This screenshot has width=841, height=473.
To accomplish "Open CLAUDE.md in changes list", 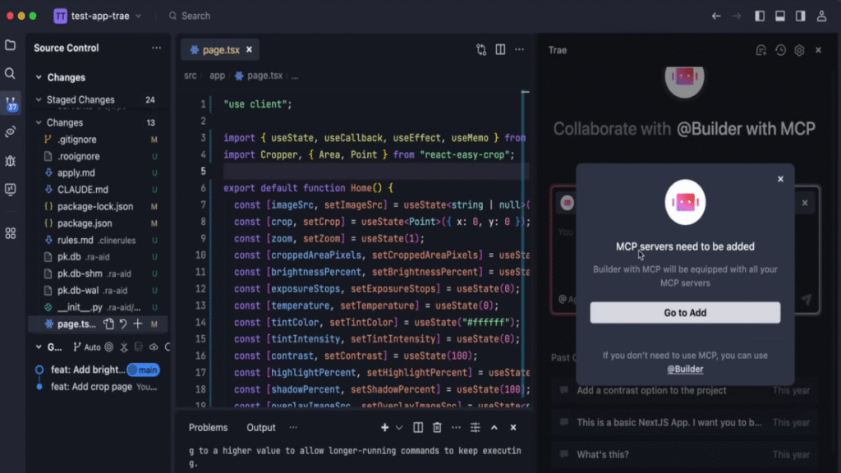I will (x=97, y=190).
